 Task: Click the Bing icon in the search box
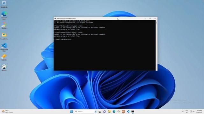pyautogui.click(x=96, y=111)
